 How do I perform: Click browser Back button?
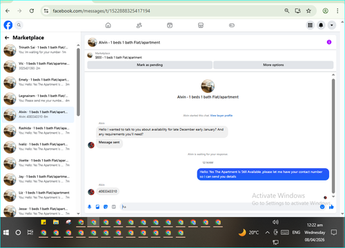[8, 11]
